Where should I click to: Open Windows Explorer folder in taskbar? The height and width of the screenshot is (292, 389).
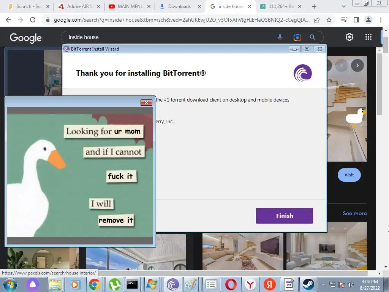pos(55,284)
